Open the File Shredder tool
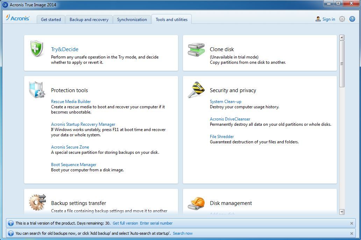The width and height of the screenshot is (361, 240). point(222,136)
